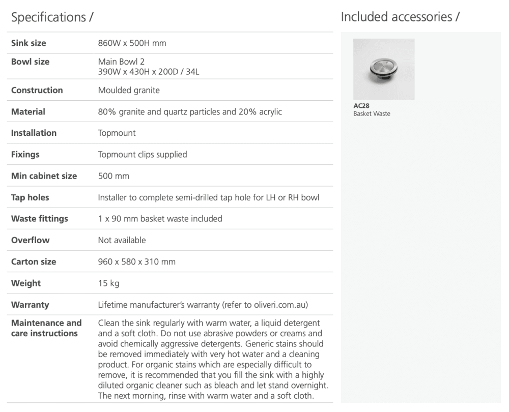Screen dimensions: 509x412
Task: Click the Weight row label
Action: (x=26, y=283)
